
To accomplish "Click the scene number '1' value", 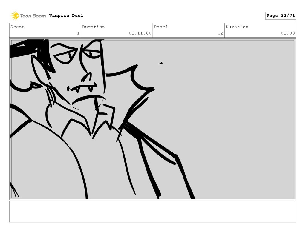I will pyautogui.click(x=78, y=33).
